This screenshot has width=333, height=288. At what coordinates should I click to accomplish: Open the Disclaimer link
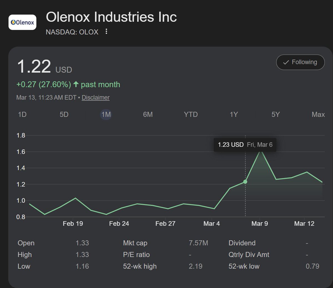click(x=95, y=98)
